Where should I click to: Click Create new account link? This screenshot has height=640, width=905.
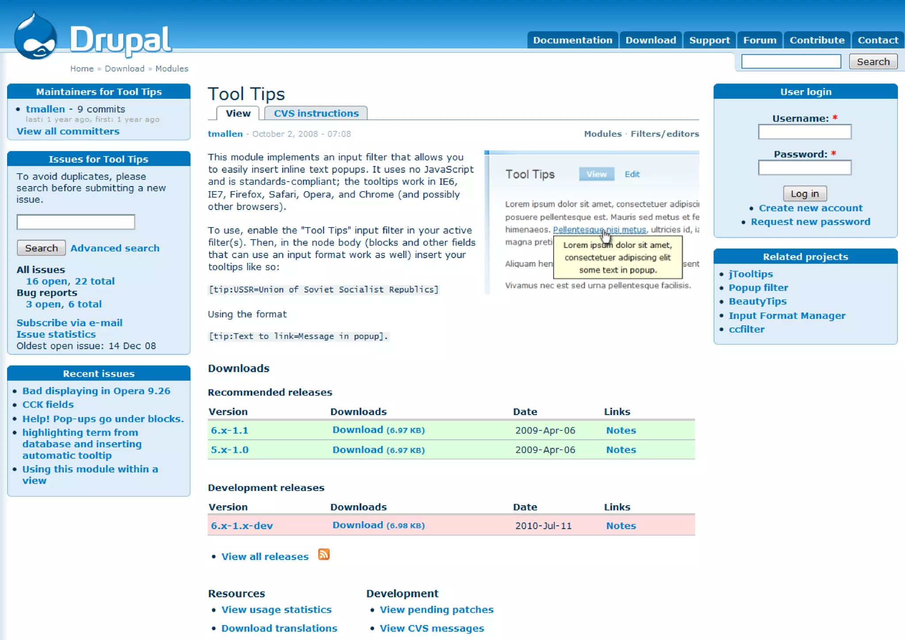(x=810, y=208)
